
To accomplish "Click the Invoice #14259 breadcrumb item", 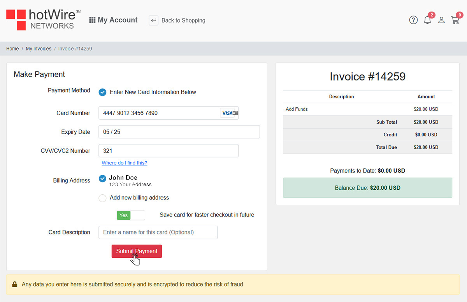I will coord(75,49).
